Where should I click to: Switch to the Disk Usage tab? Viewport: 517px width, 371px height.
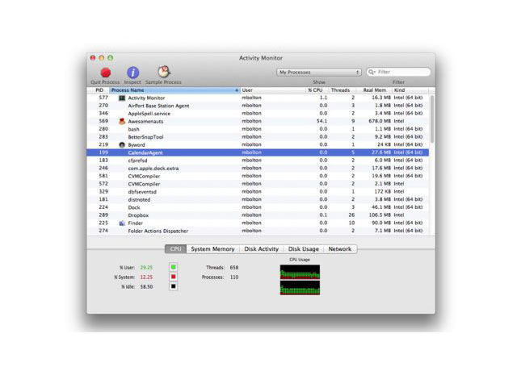(x=304, y=249)
